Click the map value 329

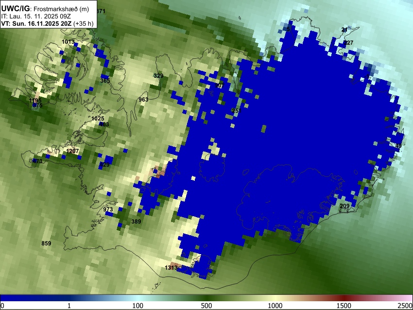click(158, 76)
